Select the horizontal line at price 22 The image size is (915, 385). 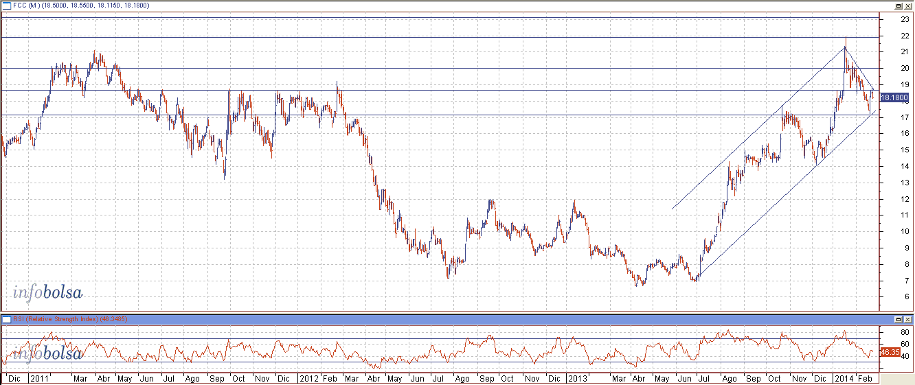click(412, 36)
